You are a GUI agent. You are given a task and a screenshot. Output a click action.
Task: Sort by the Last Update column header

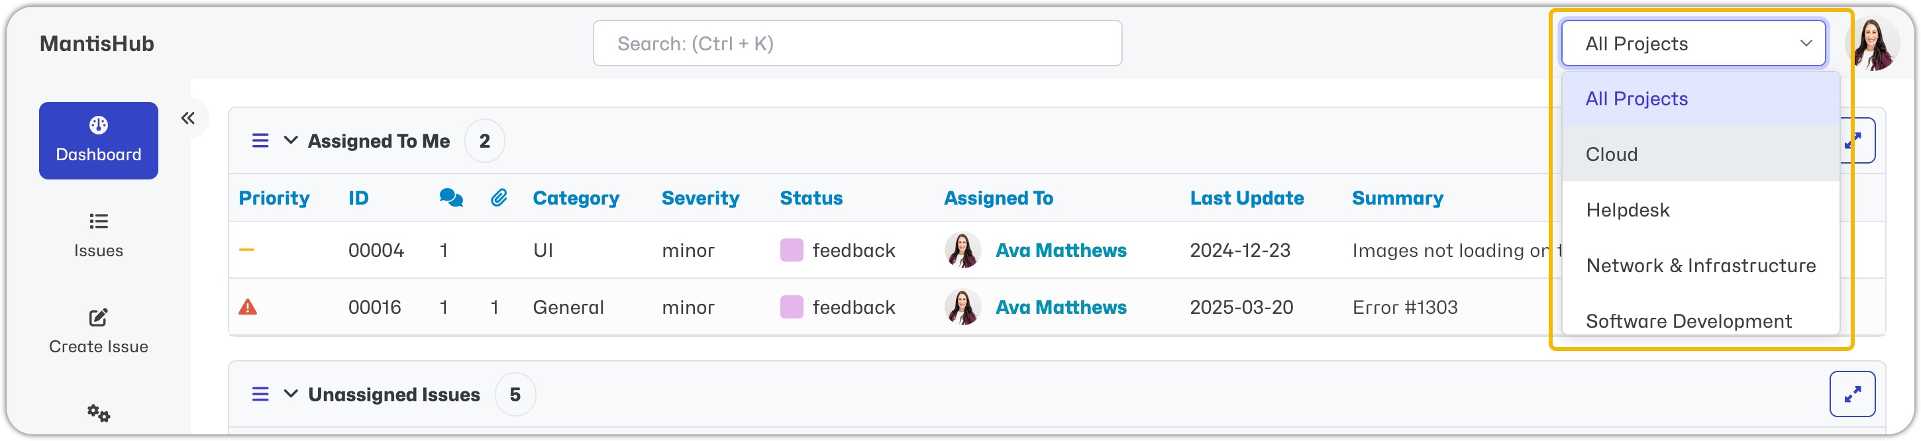pyautogui.click(x=1247, y=197)
